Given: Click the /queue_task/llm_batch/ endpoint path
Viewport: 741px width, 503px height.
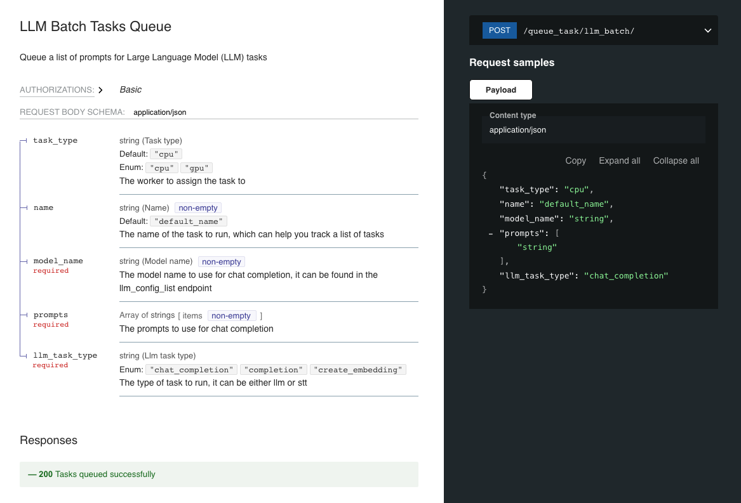Looking at the screenshot, I should (578, 31).
